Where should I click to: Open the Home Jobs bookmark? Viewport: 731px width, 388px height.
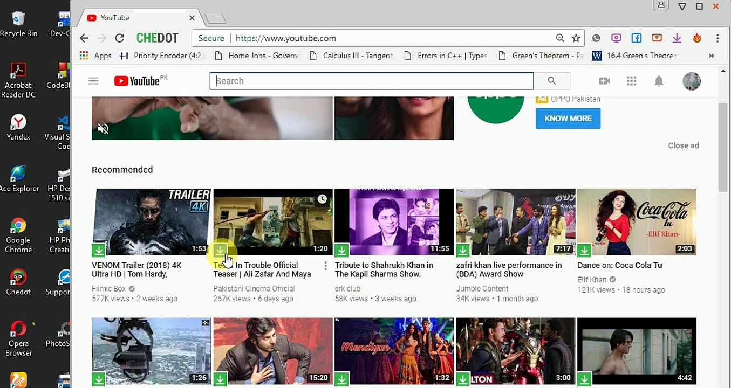pos(257,56)
